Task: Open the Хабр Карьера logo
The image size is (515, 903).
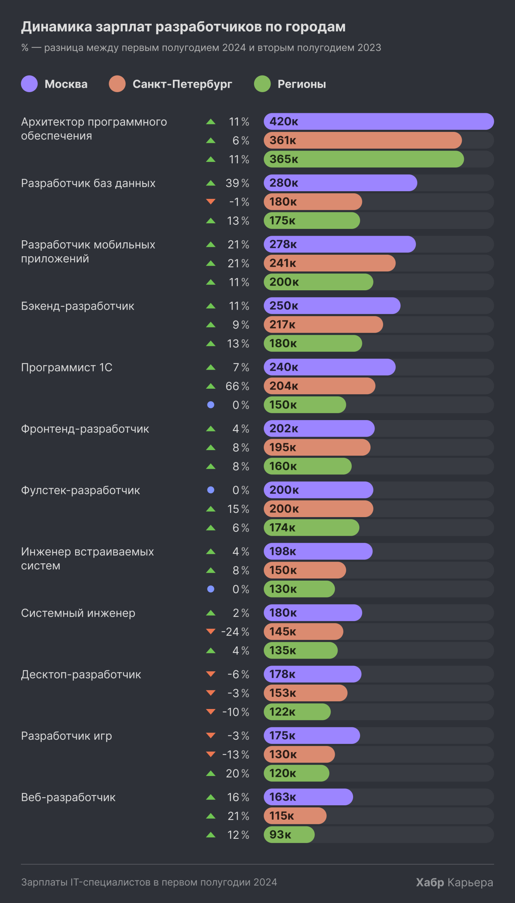Action: coord(454,882)
